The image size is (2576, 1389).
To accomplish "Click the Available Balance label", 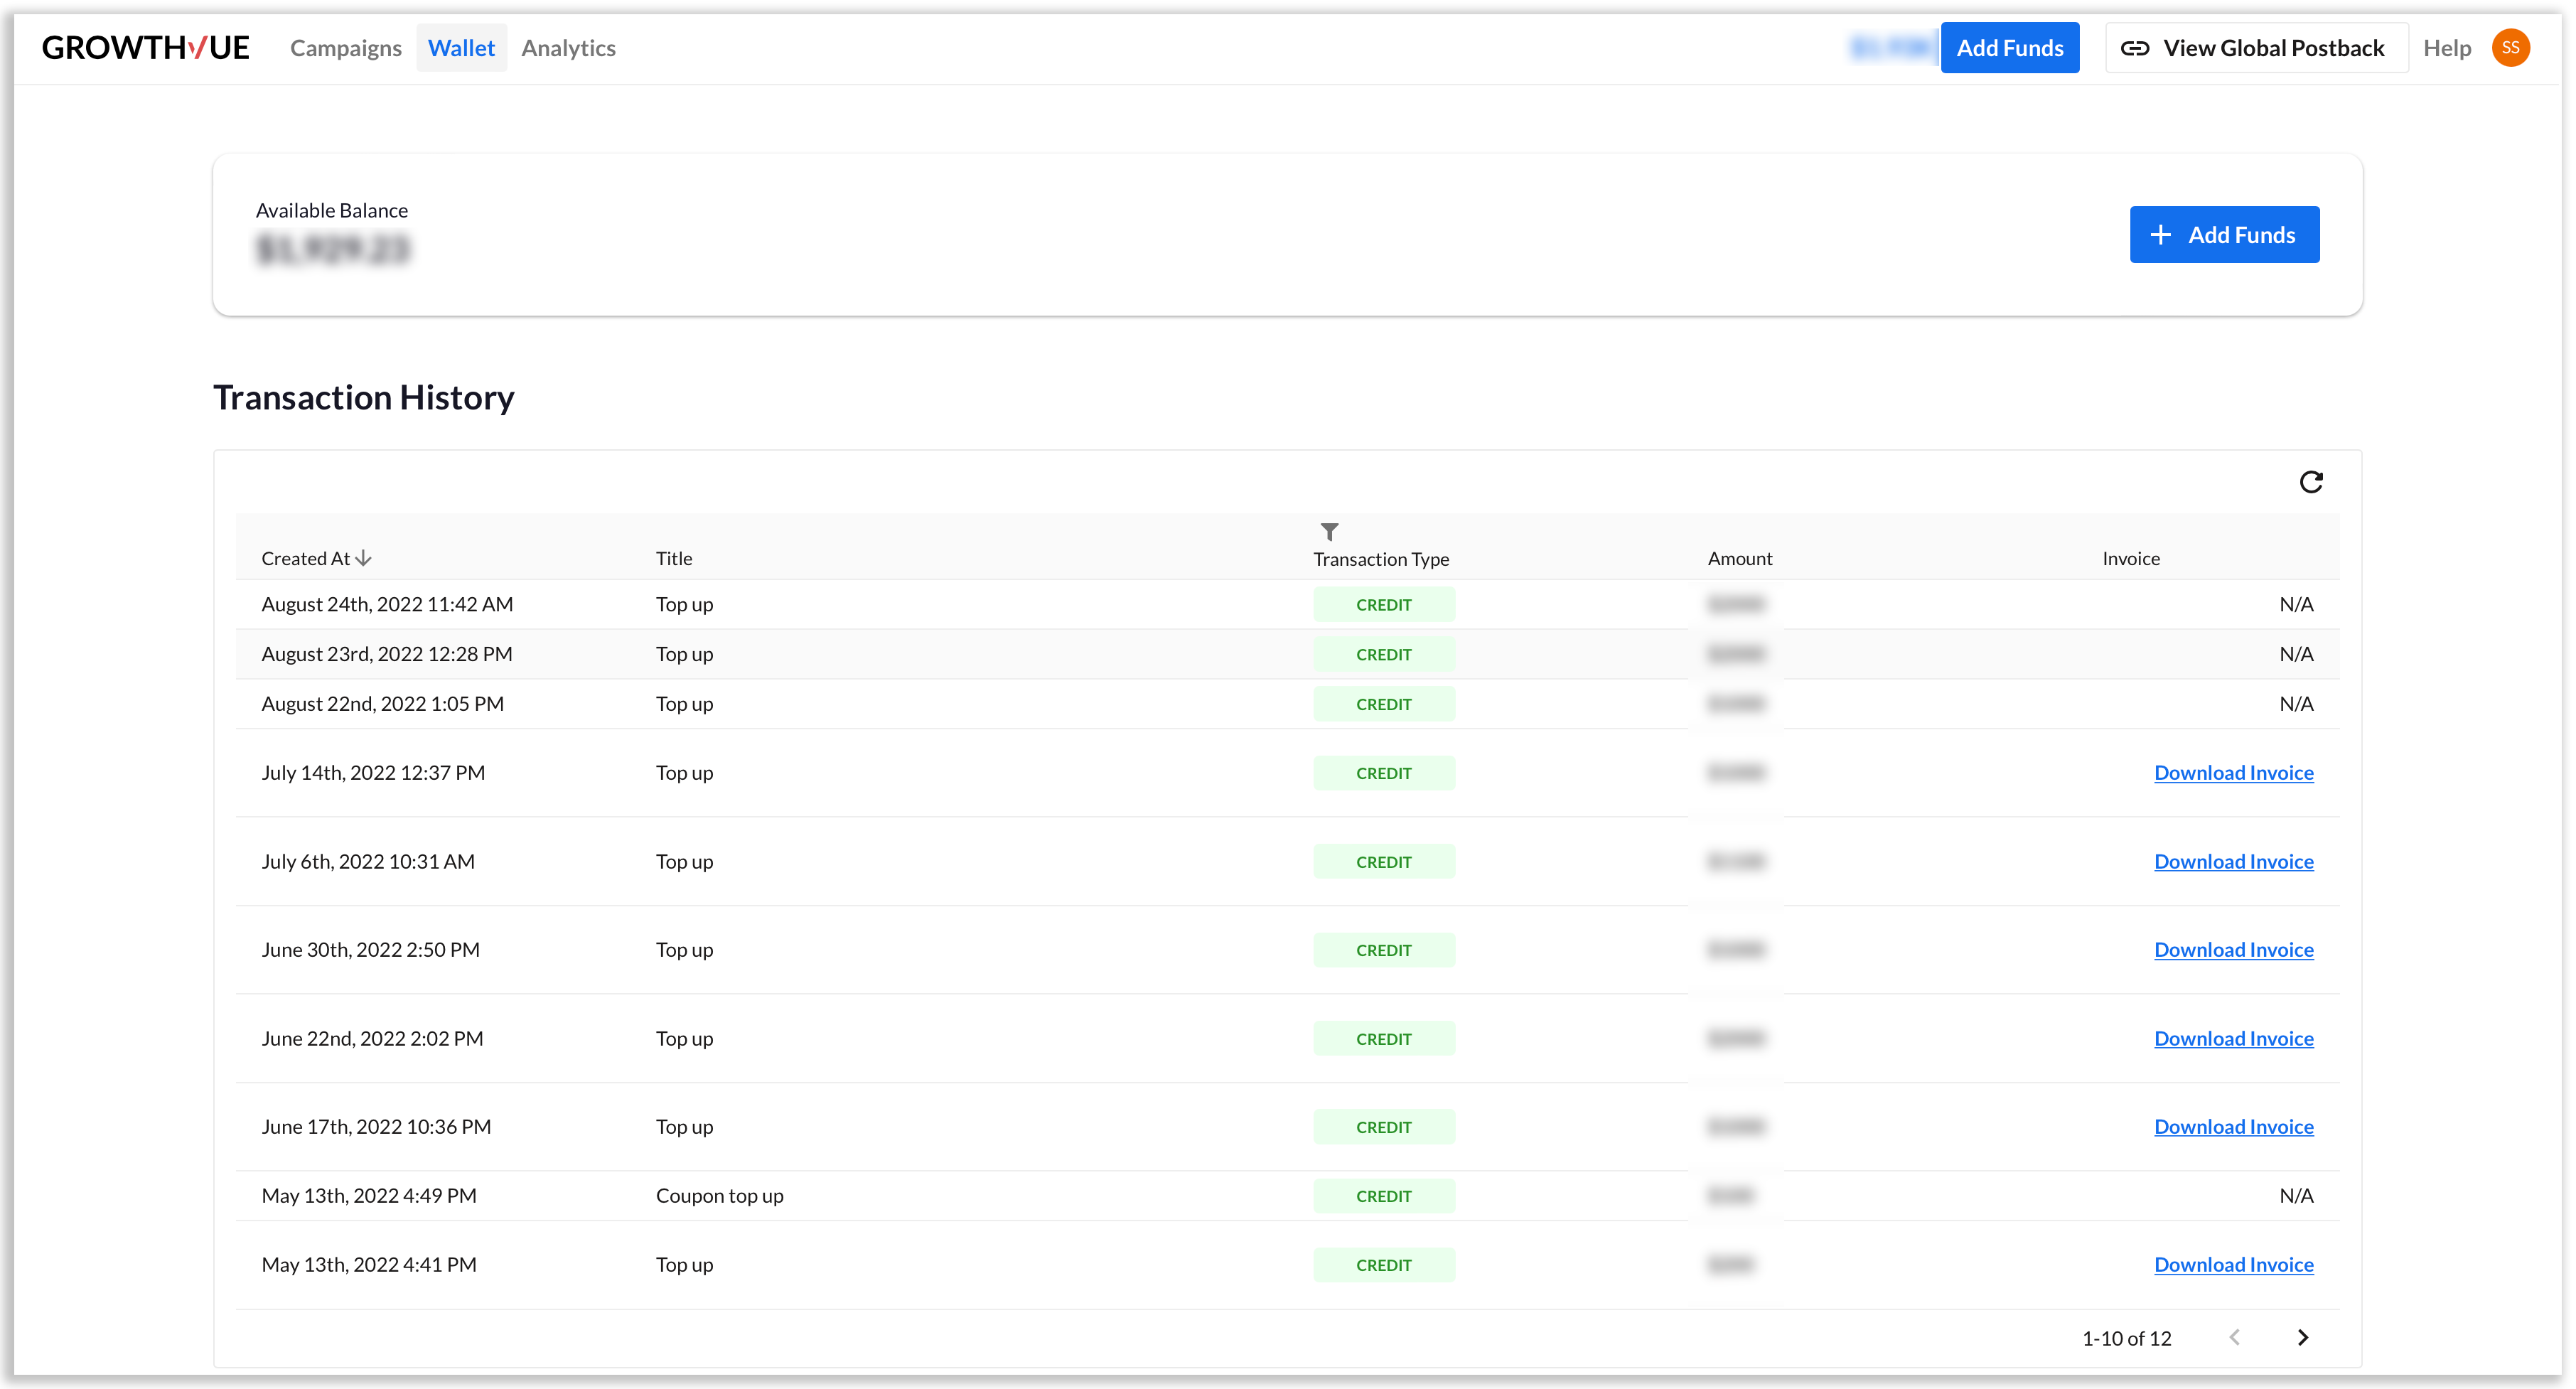I will tap(331, 210).
